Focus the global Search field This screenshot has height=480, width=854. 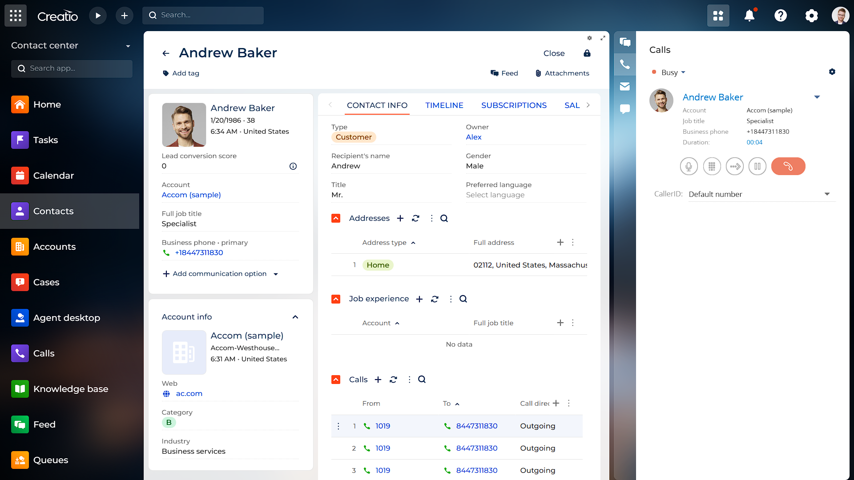pyautogui.click(x=203, y=16)
